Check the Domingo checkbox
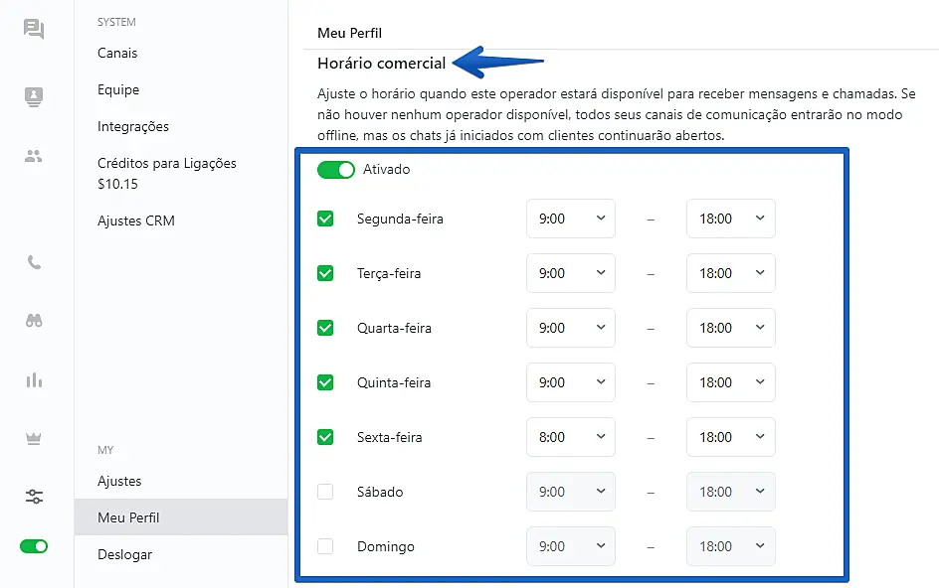 coord(325,546)
